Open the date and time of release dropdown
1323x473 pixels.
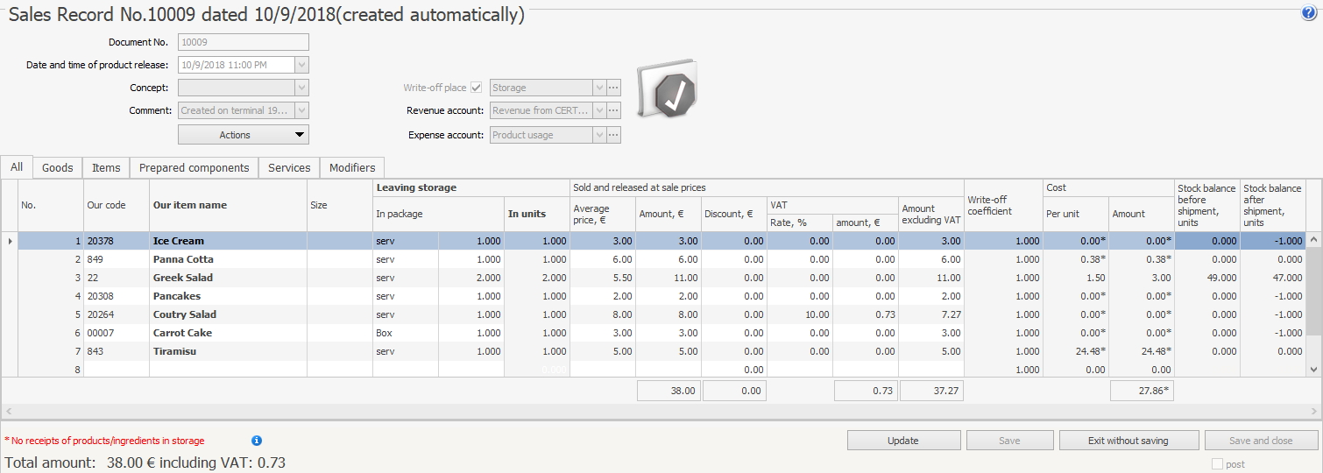click(x=302, y=65)
